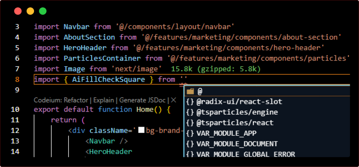The width and height of the screenshot is (359, 167).
Task: Click the braces icon next to @tsparticles/engine
Action: [190, 112]
